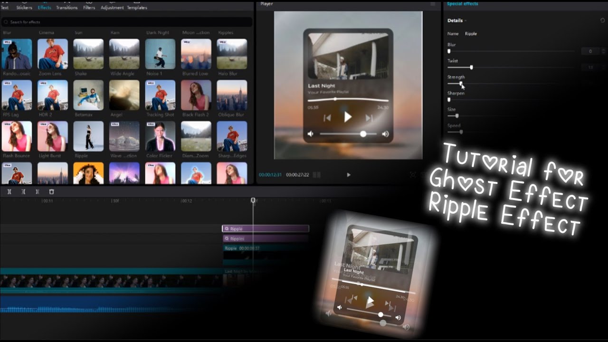Viewport: 608px width, 342px height.
Task: Pick the Angel effect thumbnail
Action: 124,95
